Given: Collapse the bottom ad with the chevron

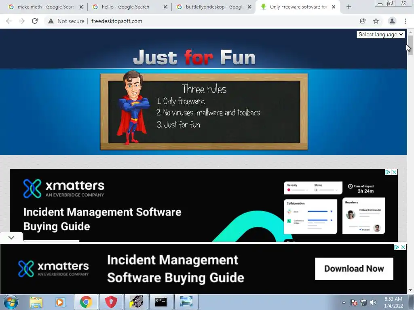Looking at the screenshot, I should (11, 237).
